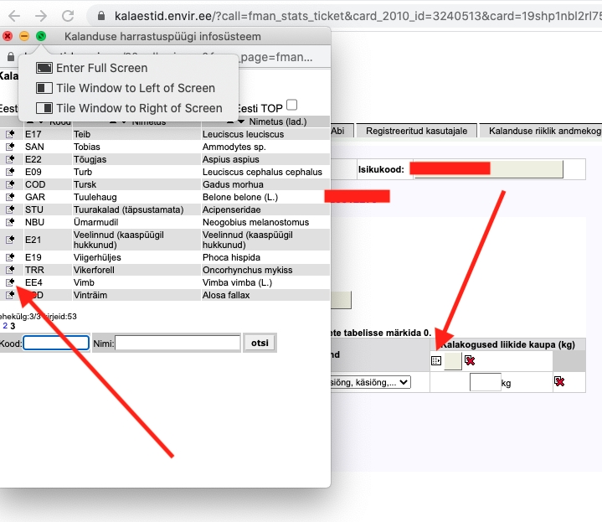Image resolution: width=602 pixels, height=522 pixels.
Task: Click the species code box beside list icon
Action: tap(453, 360)
